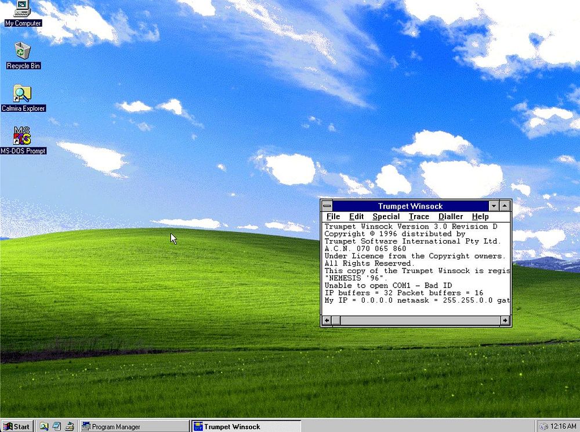This screenshot has width=580, height=432.
Task: Minimize the Trumpet Winsock window
Action: tap(494, 206)
